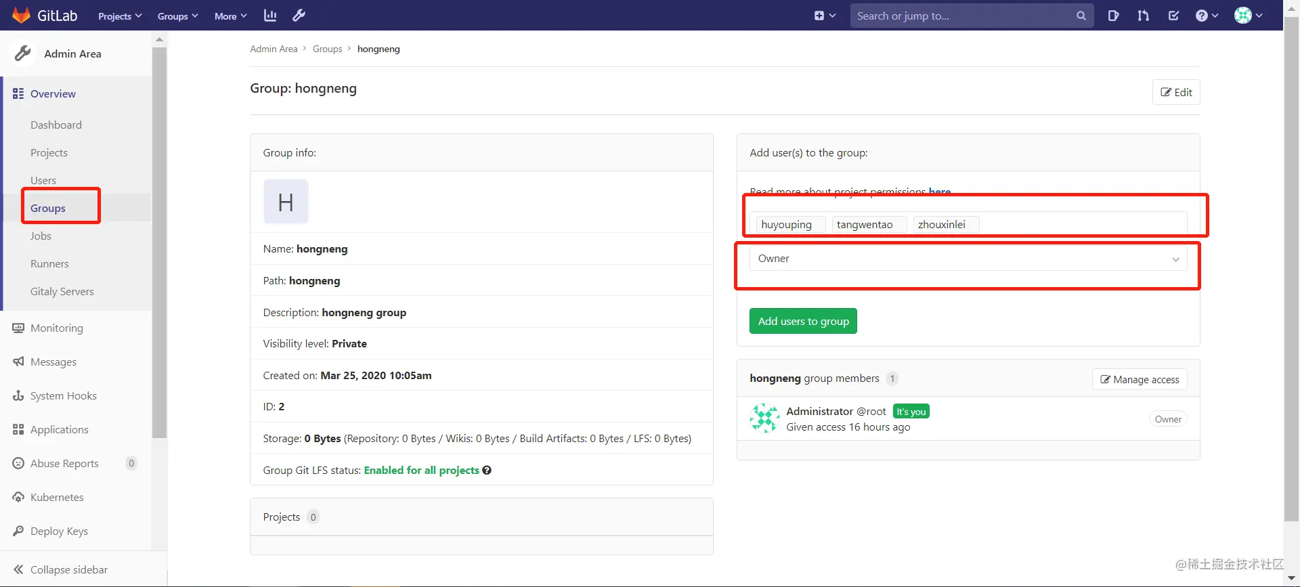This screenshot has height=587, width=1300.
Task: Expand the Owner access level dropdown
Action: pos(968,259)
